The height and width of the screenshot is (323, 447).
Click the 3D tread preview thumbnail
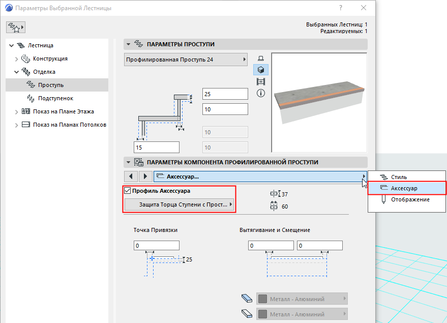pos(319,103)
